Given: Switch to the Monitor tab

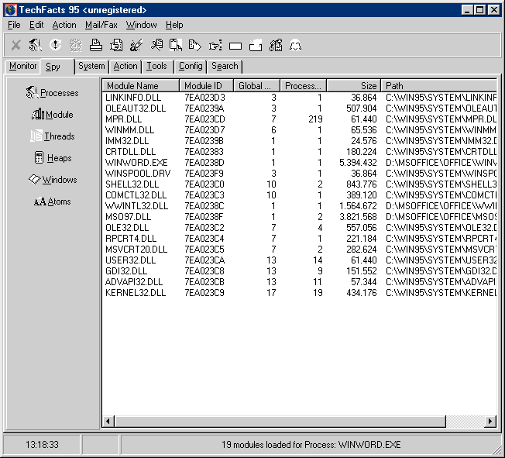Looking at the screenshot, I should click(x=22, y=67).
